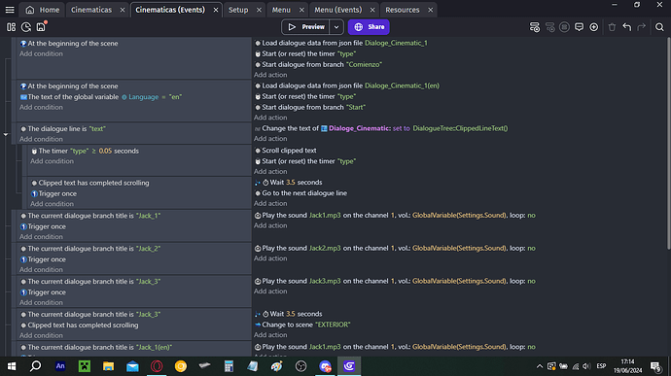Viewport: 671px width, 376px height.
Task: Click the save project icon
Action: point(41,27)
